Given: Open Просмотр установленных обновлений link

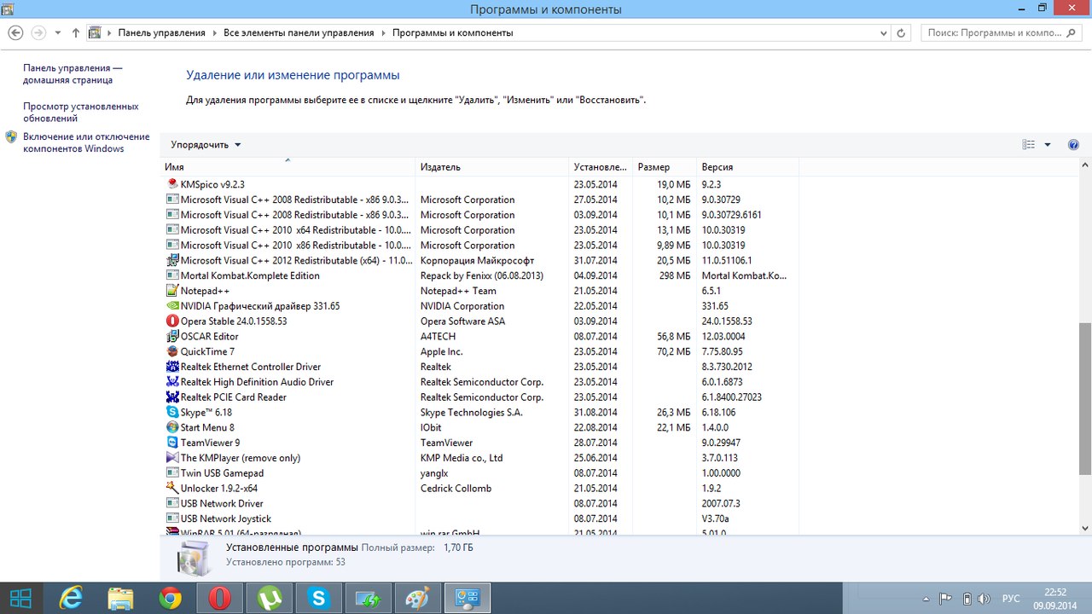Looking at the screenshot, I should pyautogui.click(x=81, y=113).
